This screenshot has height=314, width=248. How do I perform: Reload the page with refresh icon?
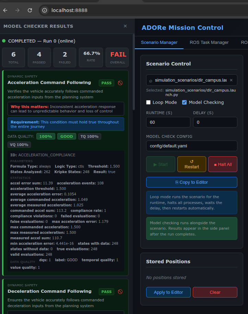point(30,10)
